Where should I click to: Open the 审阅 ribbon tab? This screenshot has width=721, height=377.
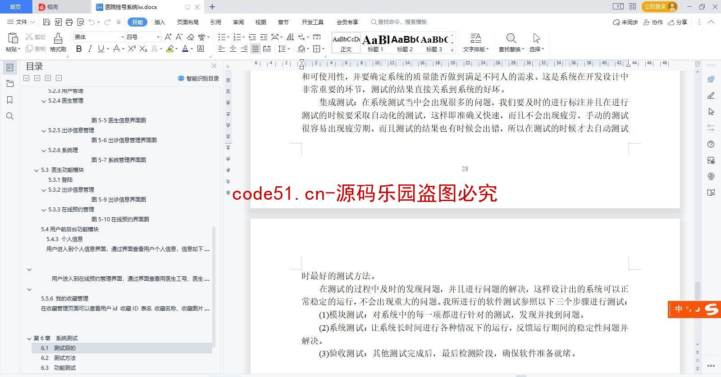coord(238,22)
